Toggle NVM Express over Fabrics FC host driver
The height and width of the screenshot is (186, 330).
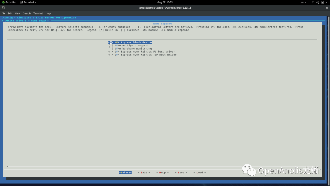pyautogui.click(x=142, y=52)
